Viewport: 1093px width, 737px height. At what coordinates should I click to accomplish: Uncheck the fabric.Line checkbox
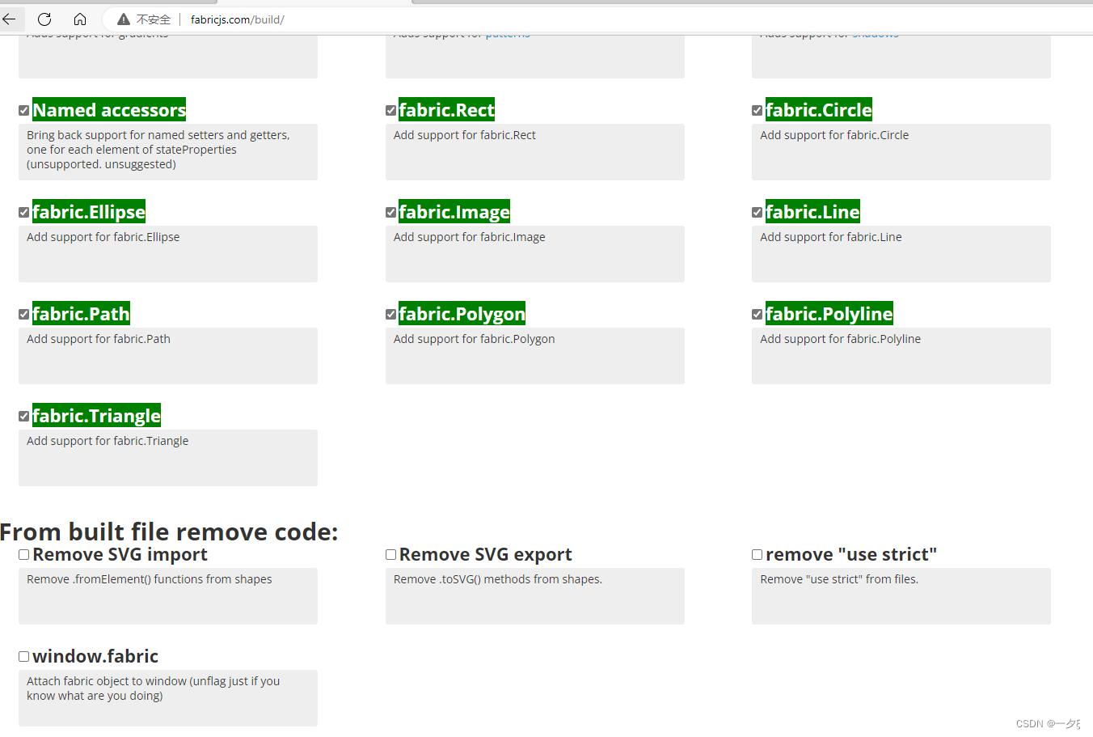758,213
